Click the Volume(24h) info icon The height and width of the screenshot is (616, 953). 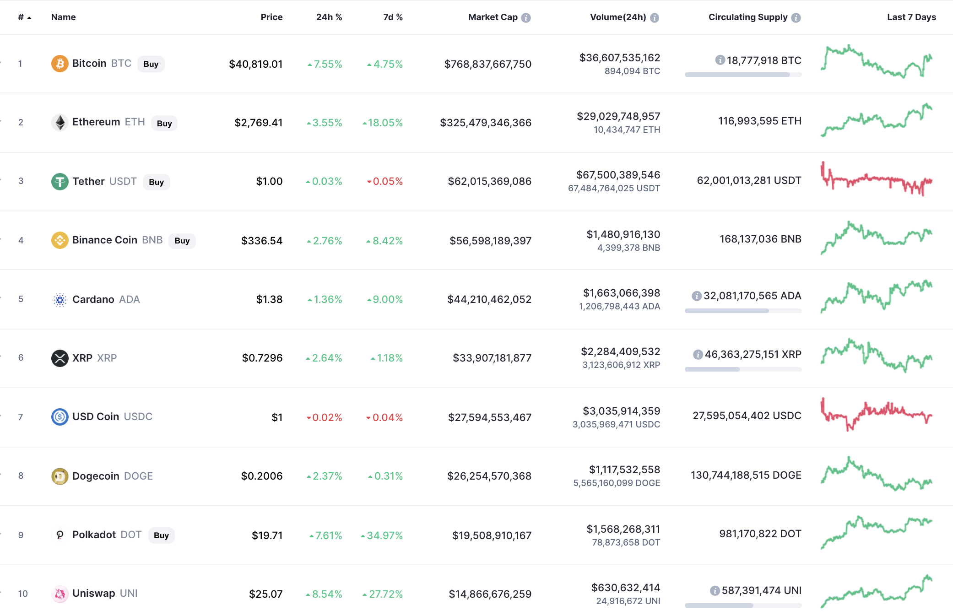tap(655, 18)
